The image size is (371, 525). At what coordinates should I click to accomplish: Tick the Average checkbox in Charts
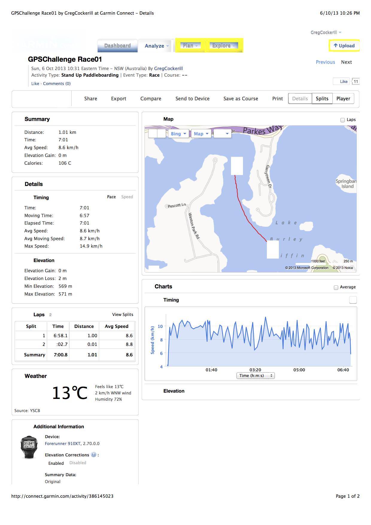336,287
